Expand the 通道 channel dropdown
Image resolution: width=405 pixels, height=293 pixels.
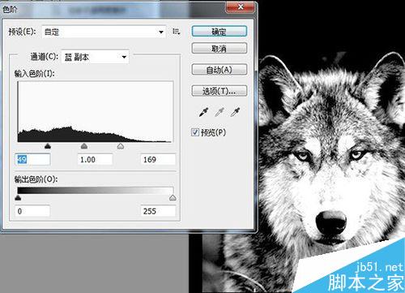[95, 57]
